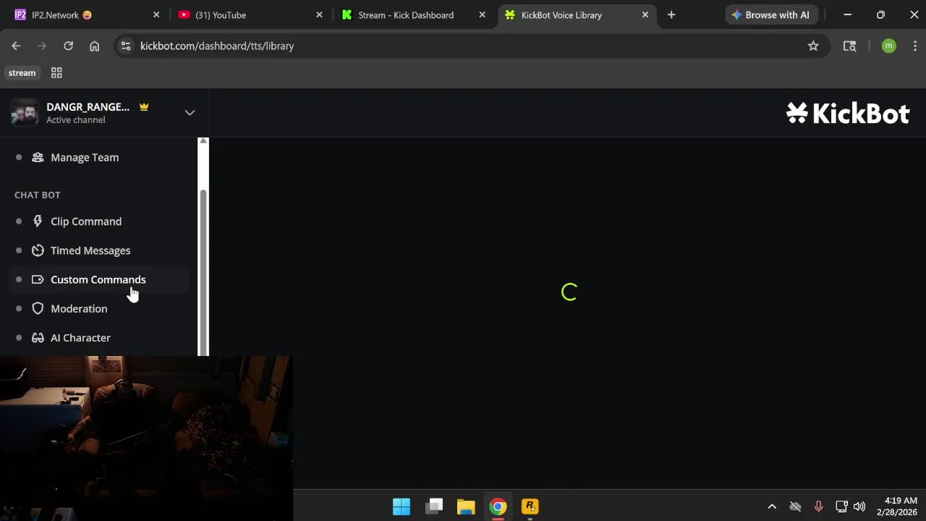
Task: Click the sidebar scrollbar thumb
Action: 203,271
